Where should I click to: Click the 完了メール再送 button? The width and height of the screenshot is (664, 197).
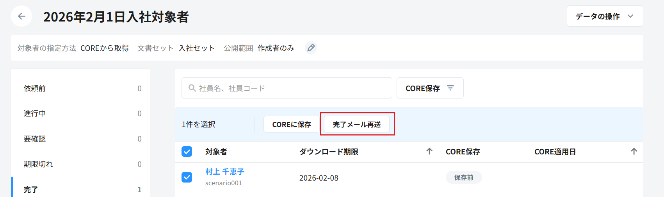point(357,124)
